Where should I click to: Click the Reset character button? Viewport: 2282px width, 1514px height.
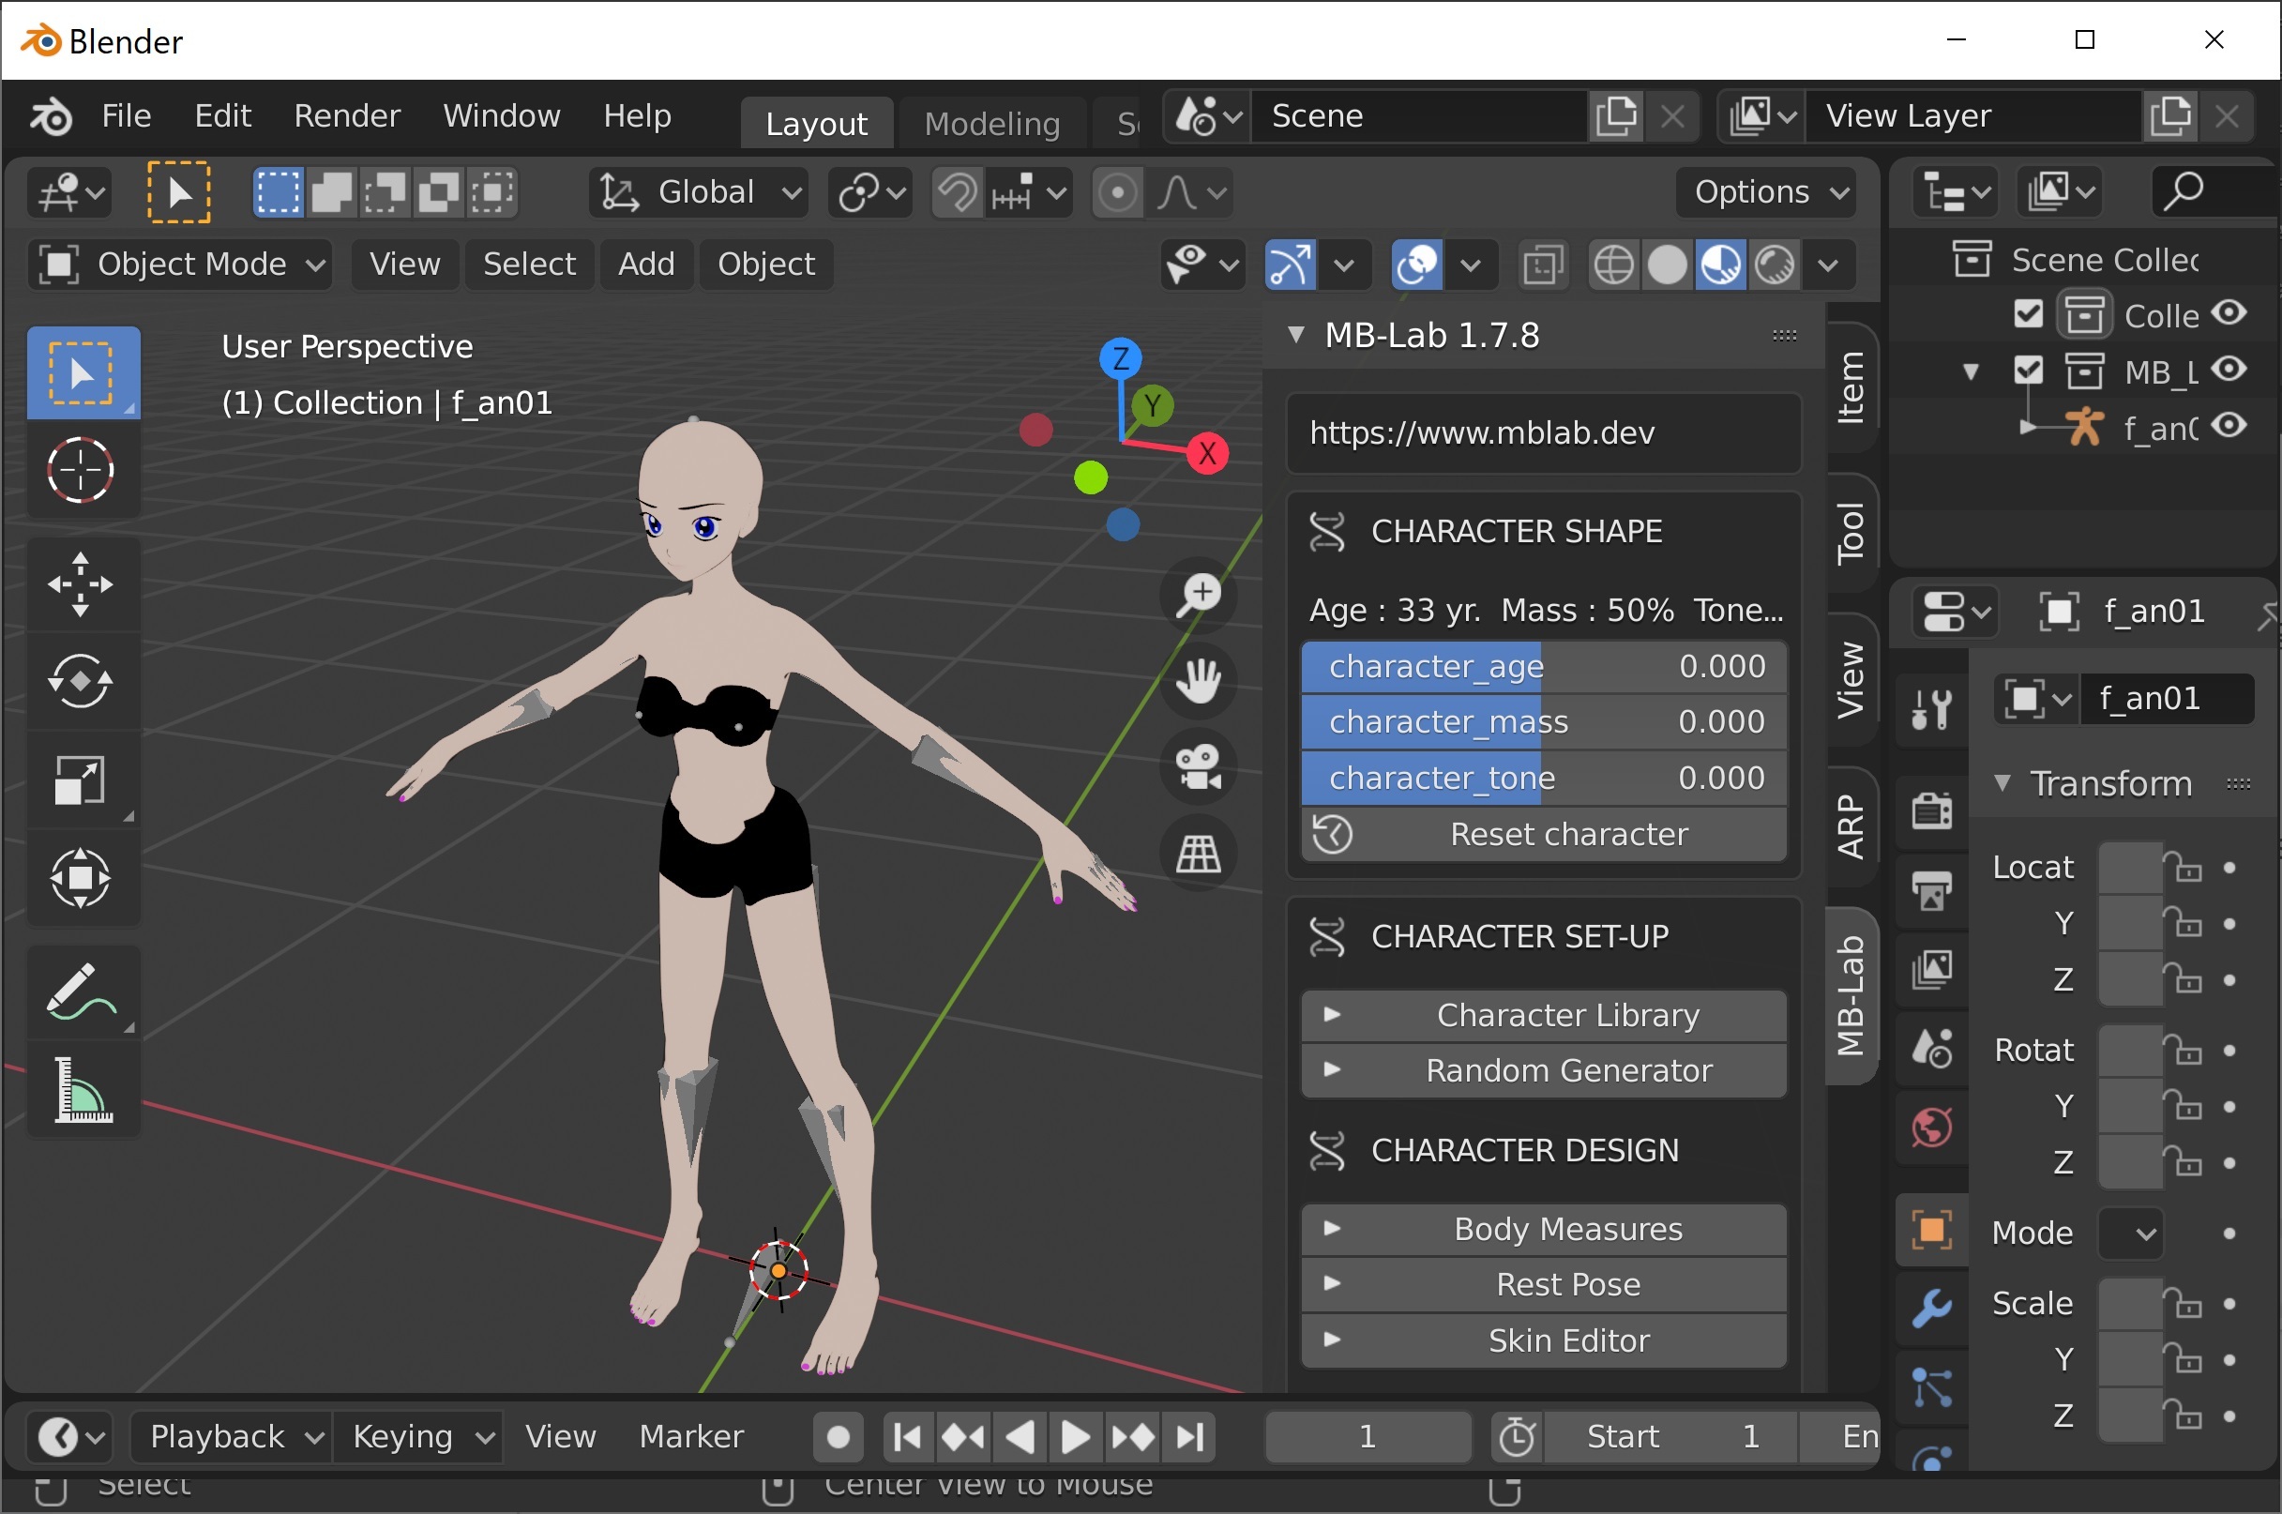coord(1543,834)
